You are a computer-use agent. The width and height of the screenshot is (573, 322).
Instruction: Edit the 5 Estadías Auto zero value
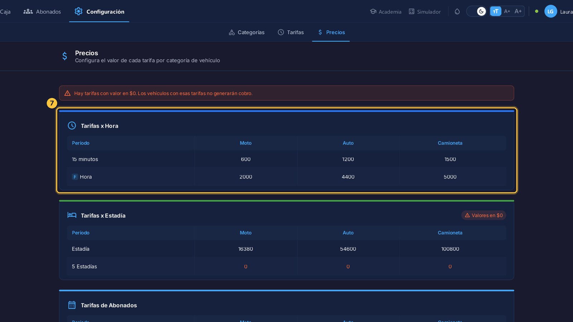coord(348,267)
